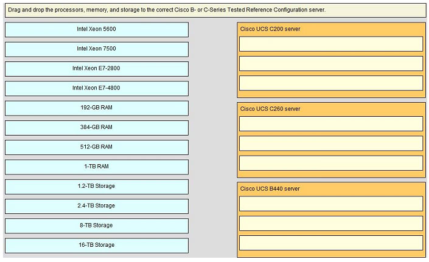Click first empty slot under Cisco UCS C200 server
This screenshot has height=262, width=429.
point(331,44)
